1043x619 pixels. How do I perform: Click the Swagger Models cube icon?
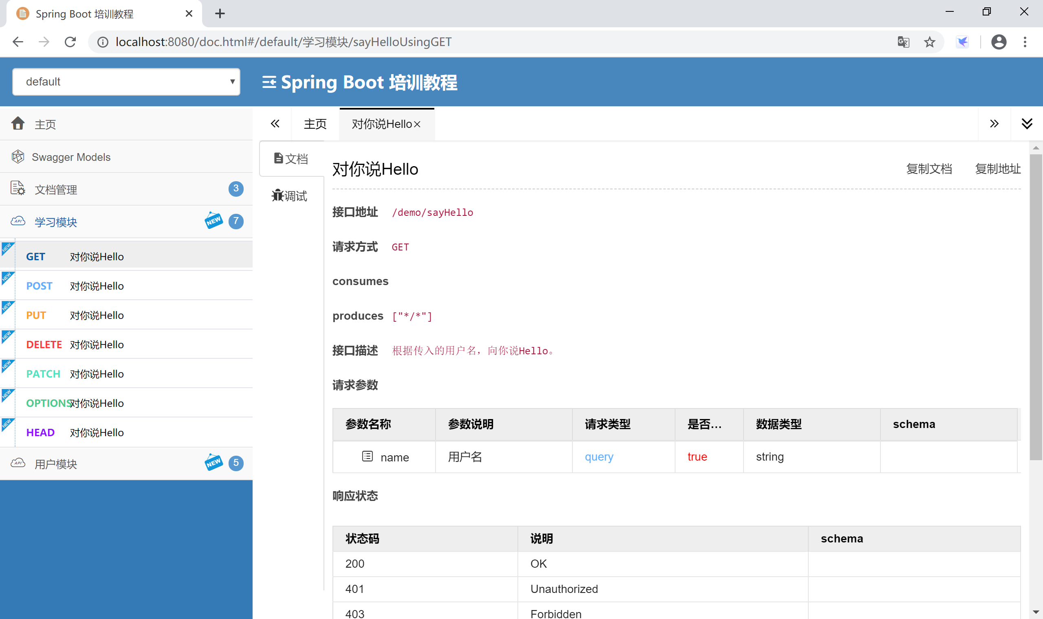(18, 157)
